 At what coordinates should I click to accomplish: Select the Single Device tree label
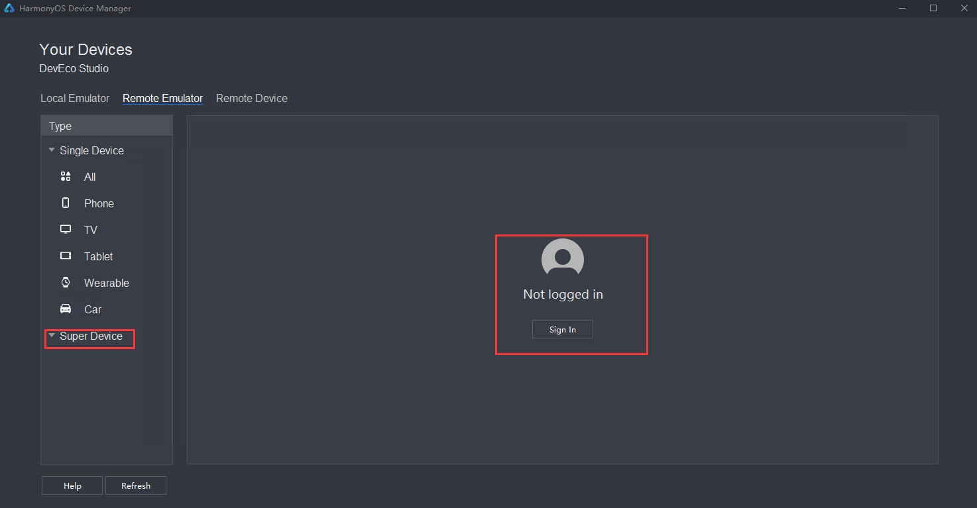tap(91, 150)
